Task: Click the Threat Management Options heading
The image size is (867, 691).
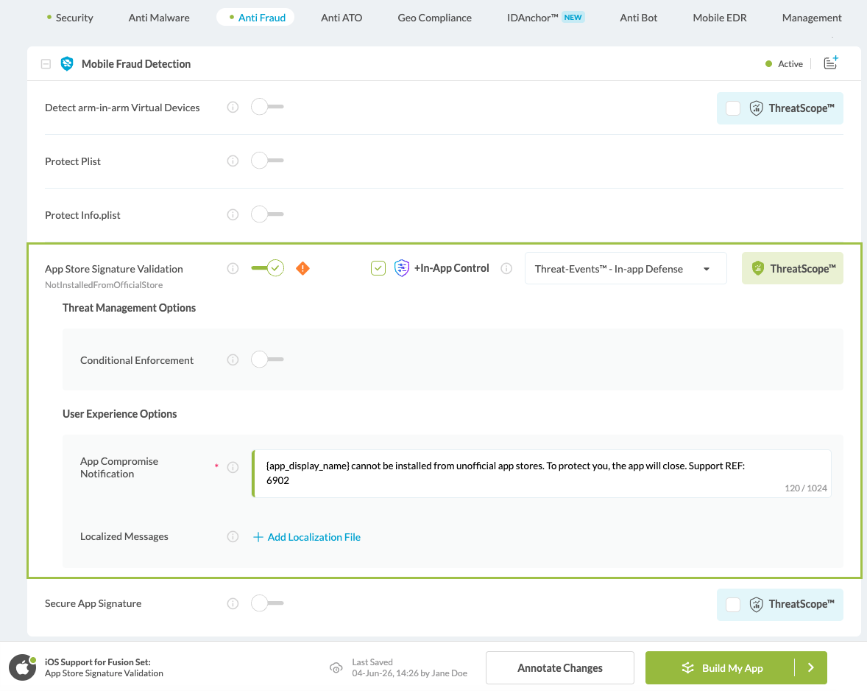Action: [129, 308]
